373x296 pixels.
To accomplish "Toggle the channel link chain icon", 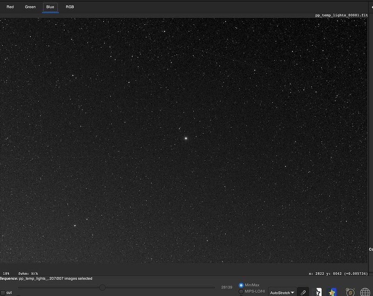I will click(303, 292).
